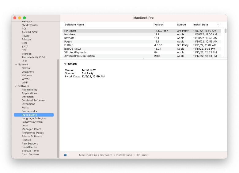
Task: Open Power in sidebar
Action: click(25, 36)
